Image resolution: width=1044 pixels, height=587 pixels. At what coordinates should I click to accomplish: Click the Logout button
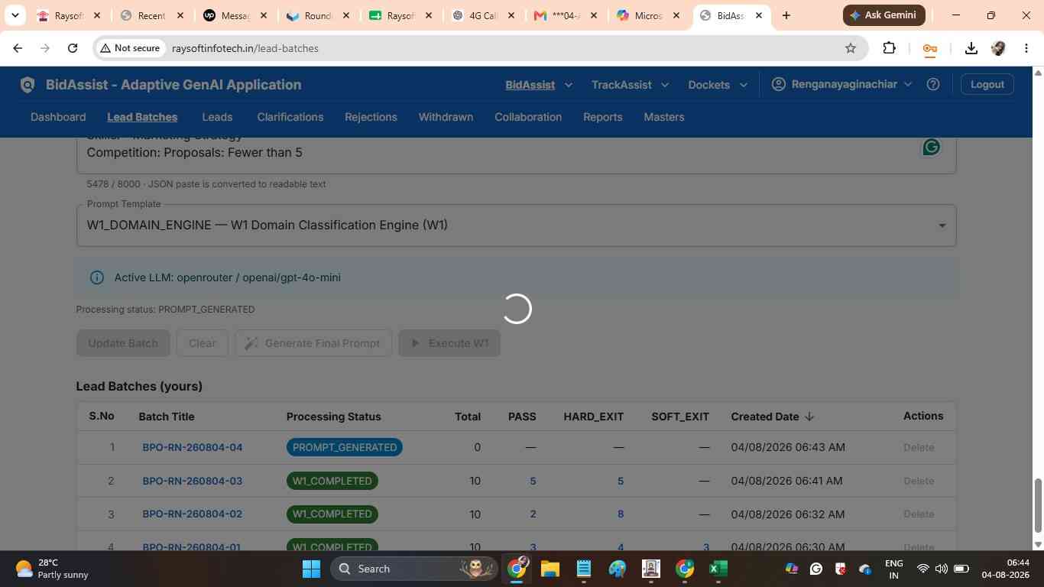[x=987, y=85]
